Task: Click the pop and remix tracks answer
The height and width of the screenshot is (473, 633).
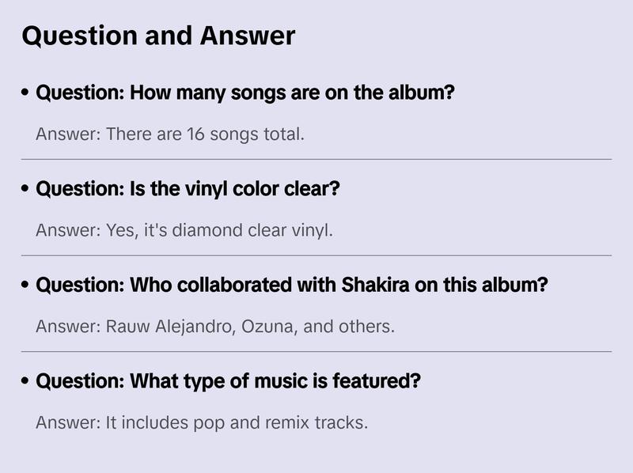Action: pyautogui.click(x=202, y=422)
